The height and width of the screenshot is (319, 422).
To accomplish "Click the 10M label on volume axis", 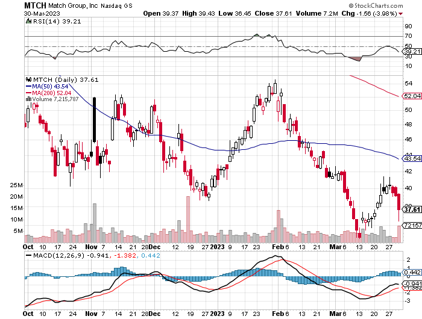I will pyautogui.click(x=16, y=220).
